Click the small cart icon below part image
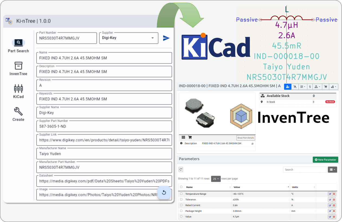The height and width of the screenshot is (222, 342). pyautogui.click(x=190, y=137)
